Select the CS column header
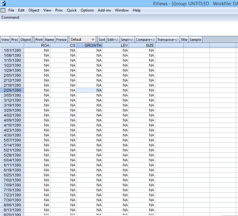Screen dimensions: 238x216 63,46
